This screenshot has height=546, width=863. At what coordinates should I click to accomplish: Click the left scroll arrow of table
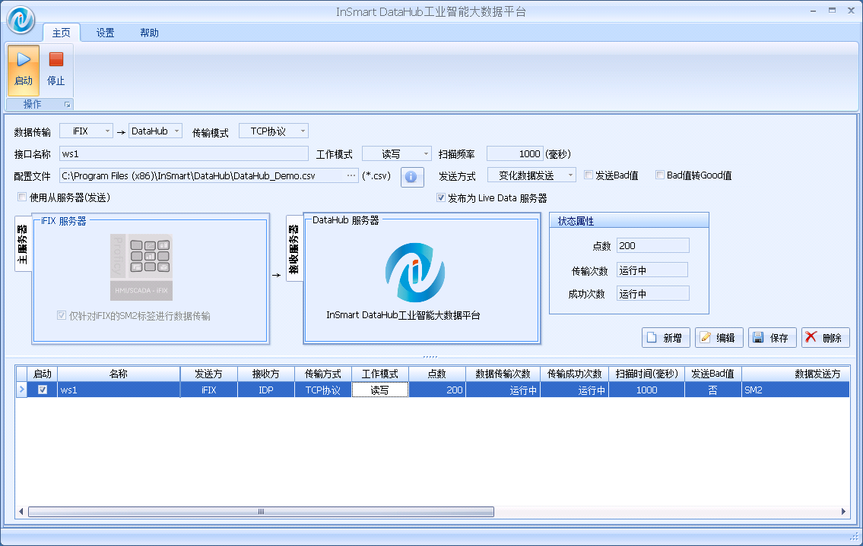click(21, 511)
